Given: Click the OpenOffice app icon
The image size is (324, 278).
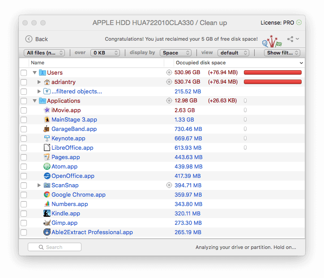Looking at the screenshot, I should tap(47, 176).
